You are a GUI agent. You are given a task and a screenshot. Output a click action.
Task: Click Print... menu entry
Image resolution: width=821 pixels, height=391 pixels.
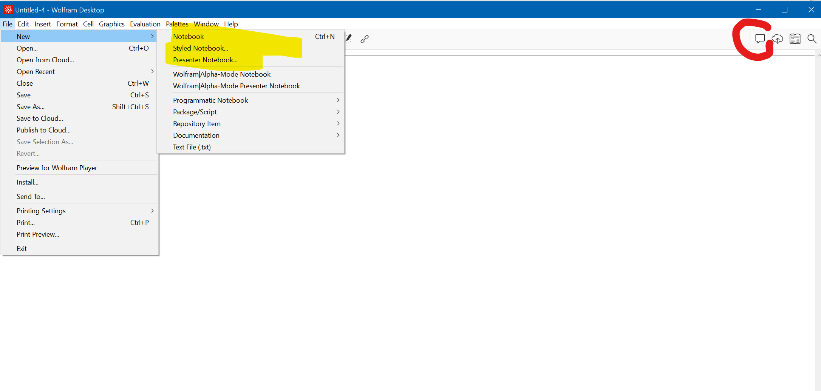pyautogui.click(x=79, y=223)
